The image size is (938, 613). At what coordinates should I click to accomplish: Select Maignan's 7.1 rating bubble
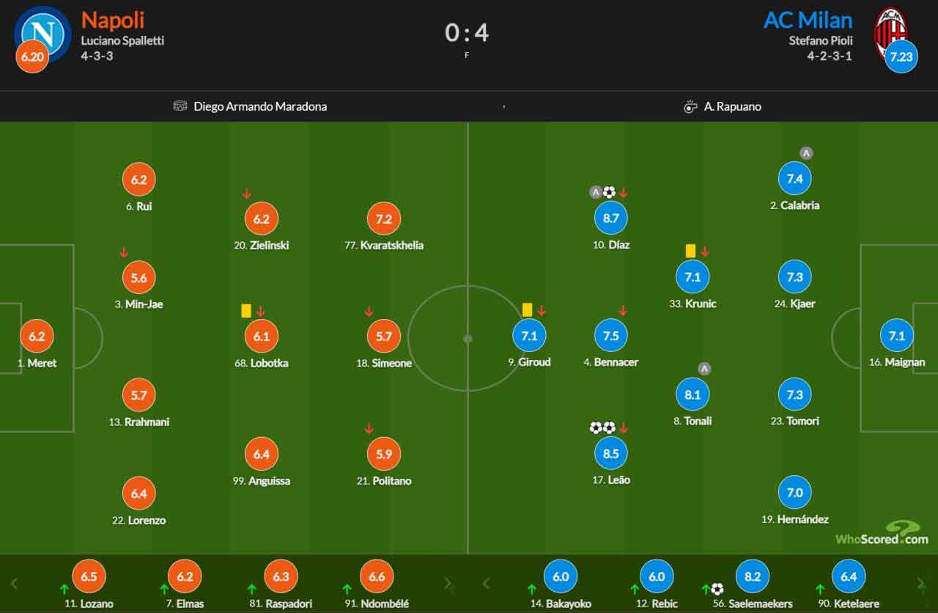(897, 336)
